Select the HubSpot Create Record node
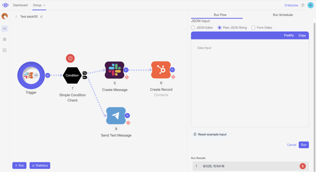The height and width of the screenshot is (172, 316). (x=161, y=70)
